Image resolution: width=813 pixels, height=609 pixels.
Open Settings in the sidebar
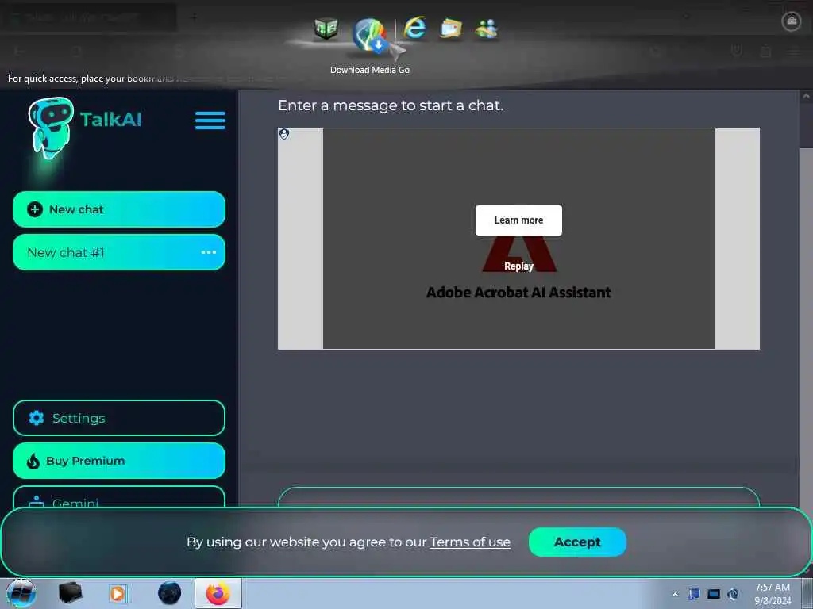point(119,418)
